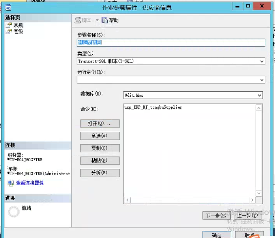Click the command box scroll-down arrow
Viewport: 275px width, 238px height.
[259, 194]
